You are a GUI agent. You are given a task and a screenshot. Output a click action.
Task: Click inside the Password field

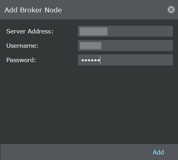coord(125,60)
